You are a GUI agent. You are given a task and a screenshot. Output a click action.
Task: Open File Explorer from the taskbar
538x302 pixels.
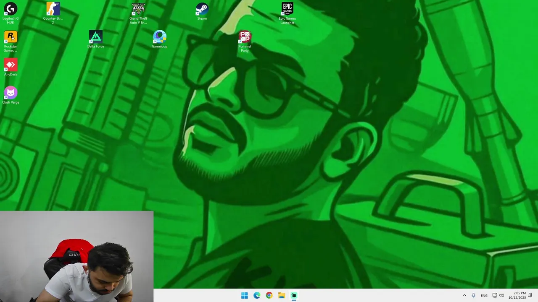point(282,296)
